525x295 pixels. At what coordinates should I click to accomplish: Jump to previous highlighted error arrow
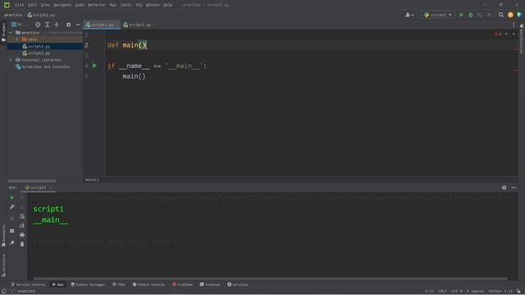[x=506, y=34]
